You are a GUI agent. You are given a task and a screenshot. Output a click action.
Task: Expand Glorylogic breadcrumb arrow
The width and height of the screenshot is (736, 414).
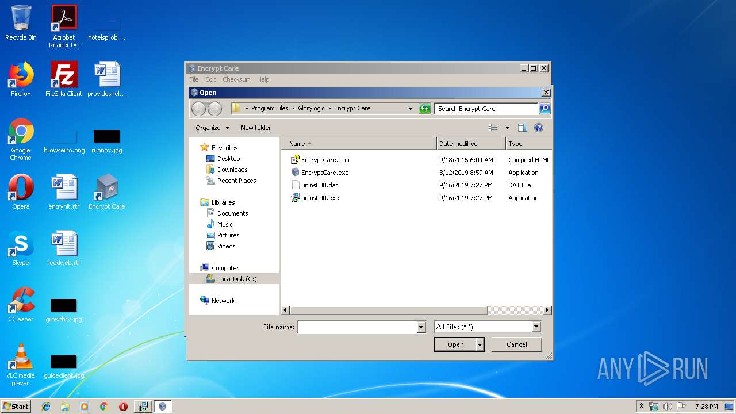click(329, 108)
